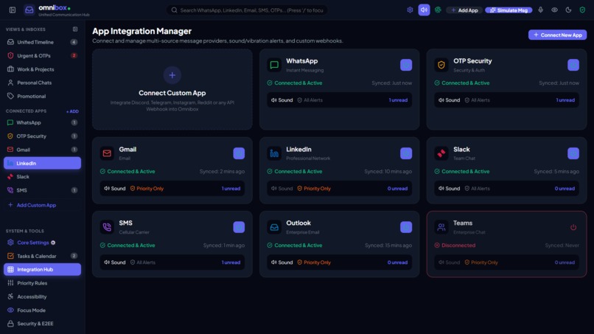Viewport: 594px width, 334px height.
Task: Open Focus Mode
Action: click(x=42, y=310)
